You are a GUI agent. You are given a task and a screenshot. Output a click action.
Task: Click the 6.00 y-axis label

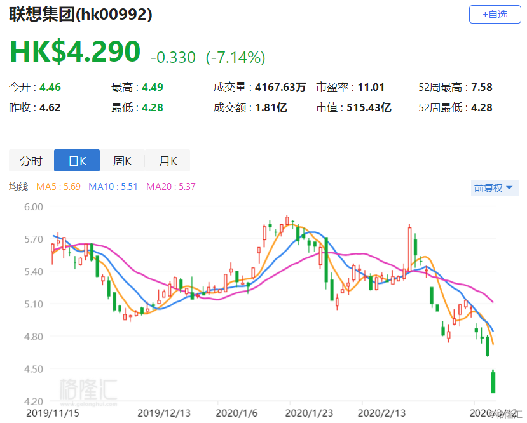[34, 206]
